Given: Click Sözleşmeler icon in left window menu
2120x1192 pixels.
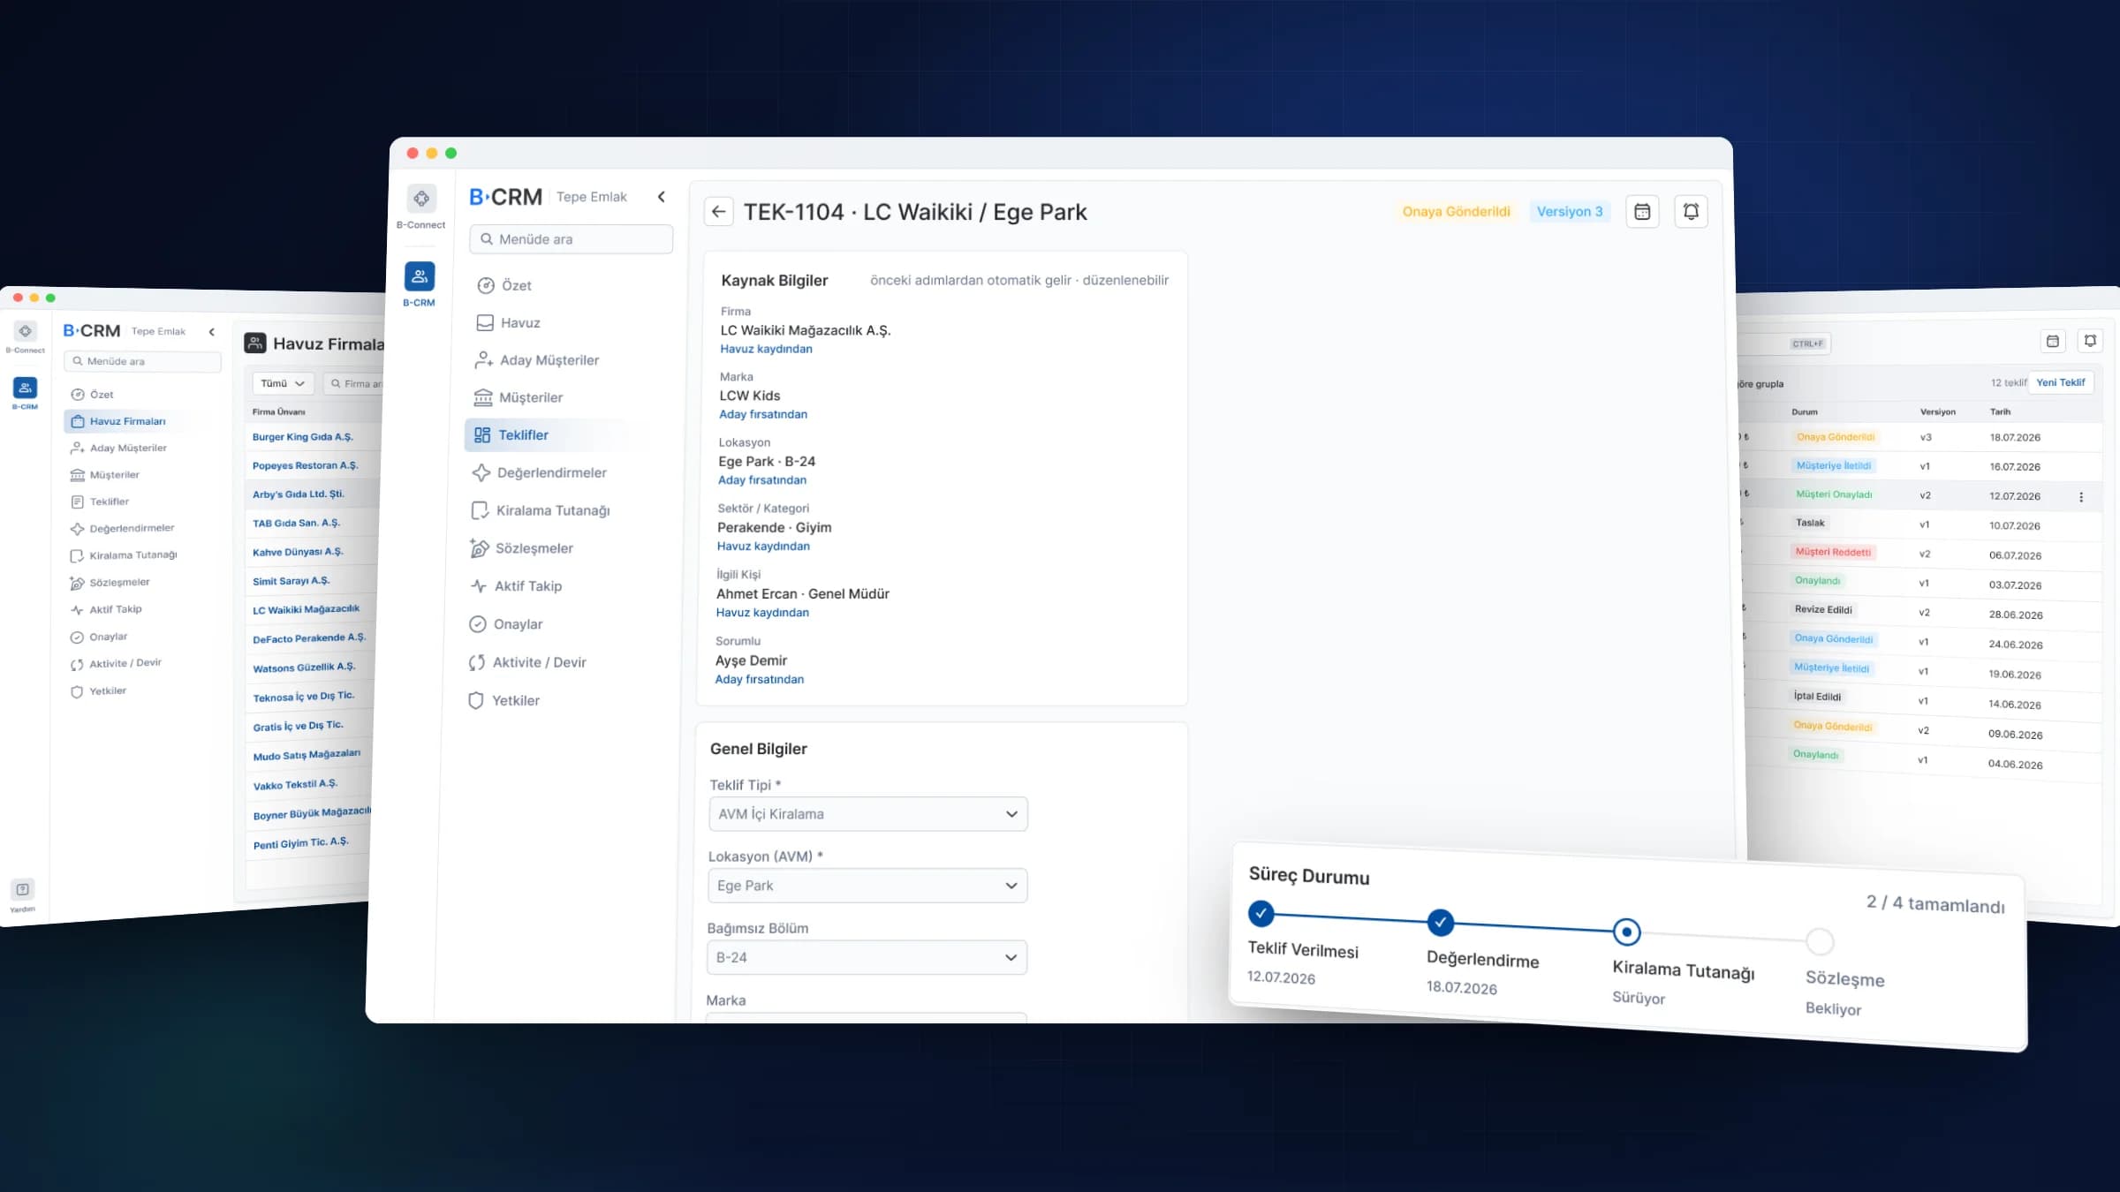Looking at the screenshot, I should coord(77,583).
